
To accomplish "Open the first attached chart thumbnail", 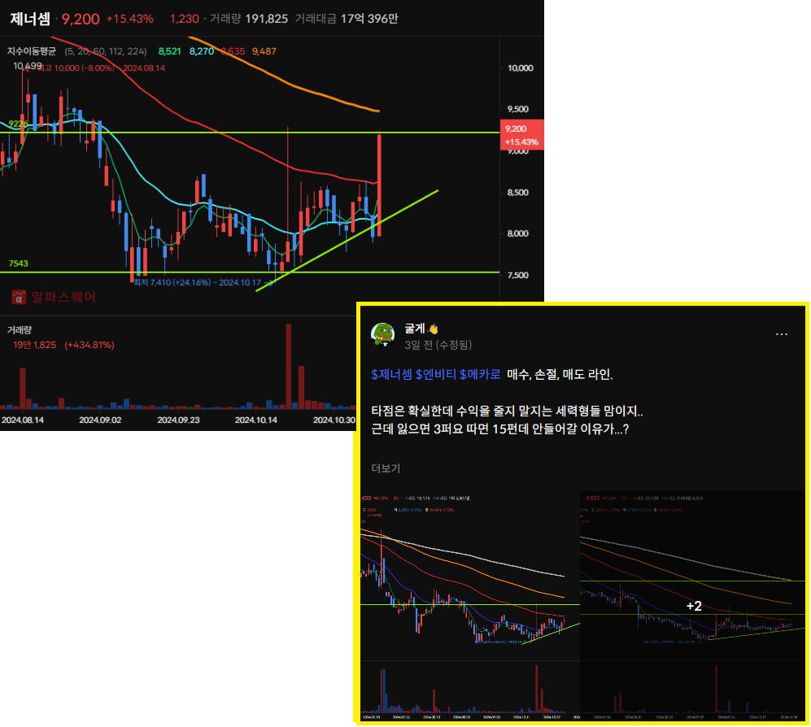I will 469,604.
